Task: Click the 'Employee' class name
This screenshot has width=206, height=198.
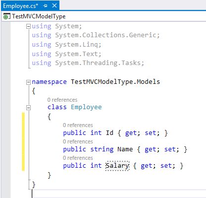Action: [x=86, y=107]
